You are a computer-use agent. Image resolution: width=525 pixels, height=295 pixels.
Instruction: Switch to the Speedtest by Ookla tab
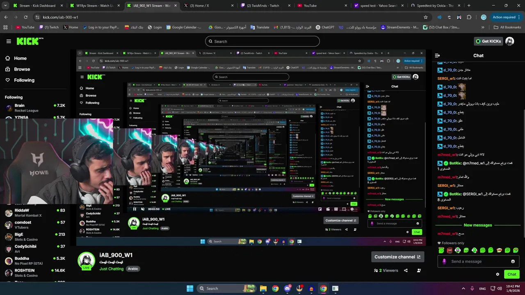click(436, 6)
